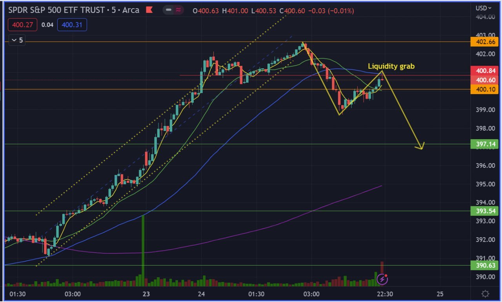Click the red sell price 400.27 button
Screen dimensions: 502x302
click(x=22, y=25)
